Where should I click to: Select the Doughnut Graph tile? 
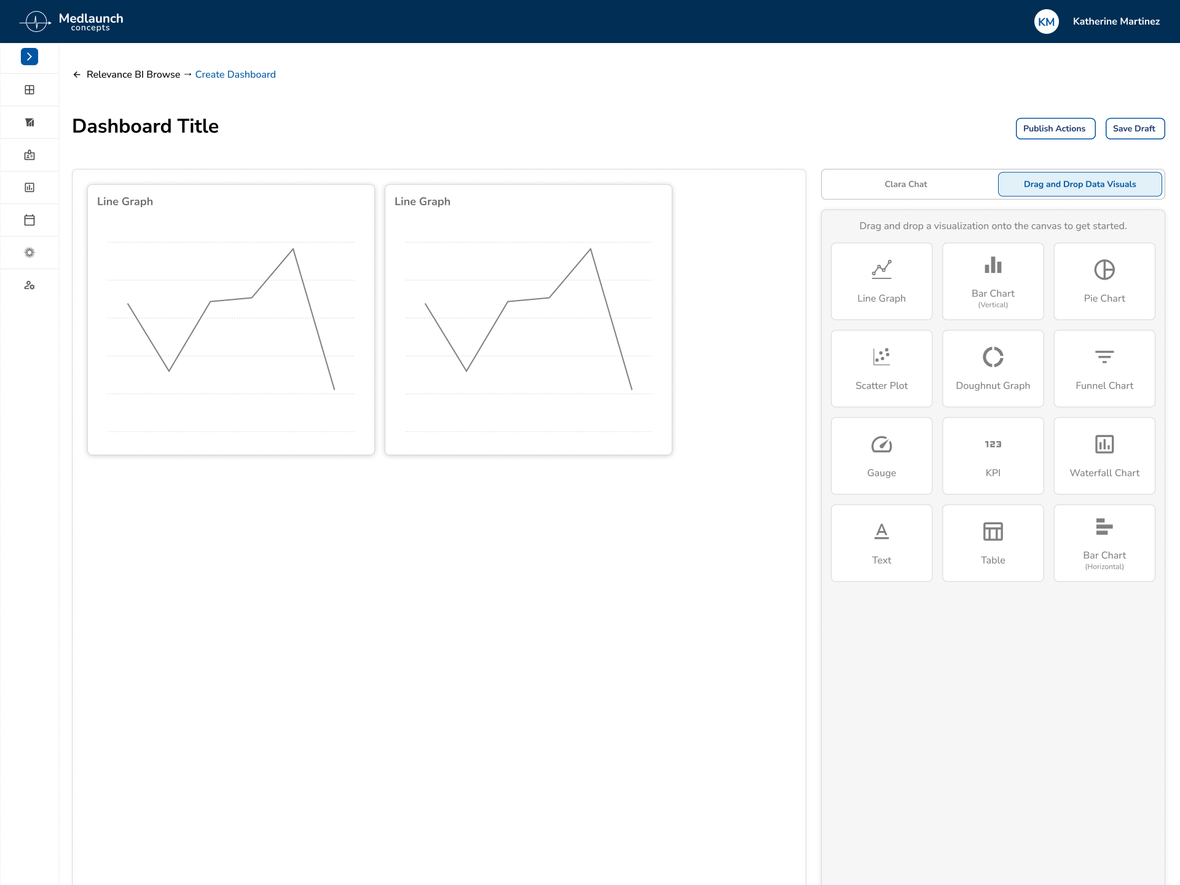(x=993, y=369)
